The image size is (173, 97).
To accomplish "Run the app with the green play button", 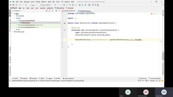I will [55, 5].
